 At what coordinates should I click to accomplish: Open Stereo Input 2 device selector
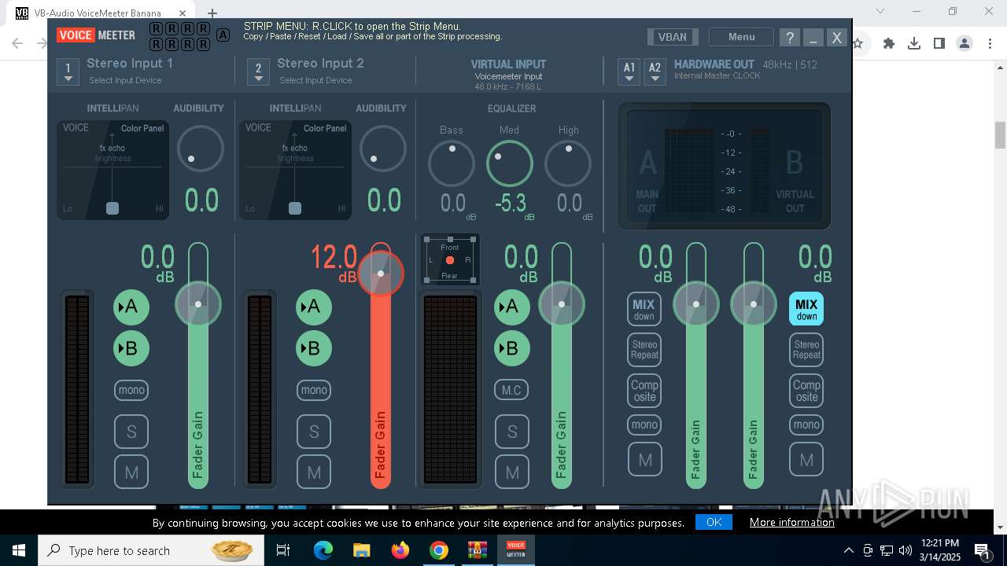258,72
